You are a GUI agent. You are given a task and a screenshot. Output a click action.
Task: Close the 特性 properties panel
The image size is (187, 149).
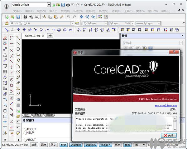(182, 36)
